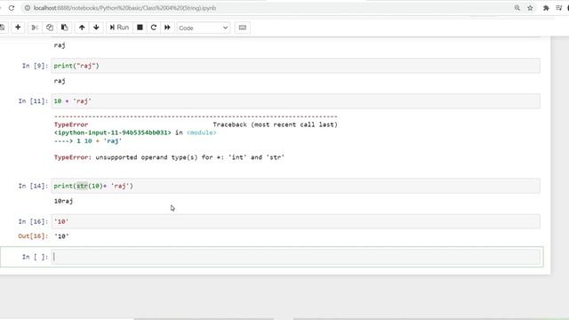Click the raj output under In [9]
The image size is (569, 320).
click(x=60, y=81)
